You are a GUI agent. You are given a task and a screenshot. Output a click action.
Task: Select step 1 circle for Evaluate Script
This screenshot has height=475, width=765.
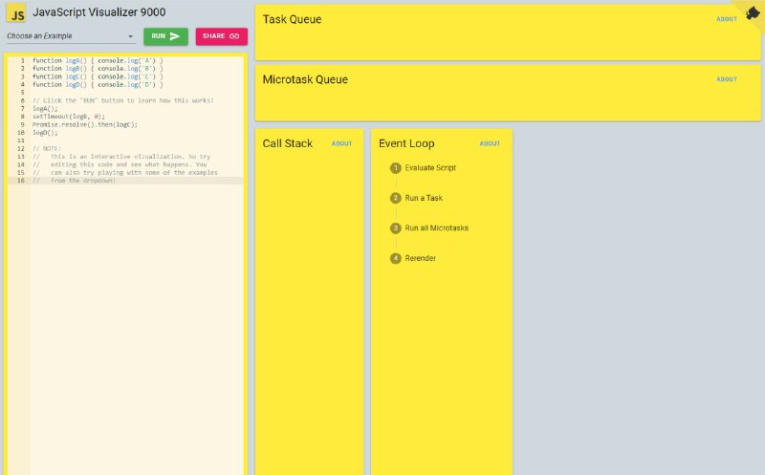(396, 168)
